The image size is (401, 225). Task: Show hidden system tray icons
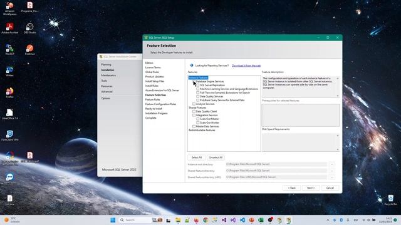(x=328, y=220)
